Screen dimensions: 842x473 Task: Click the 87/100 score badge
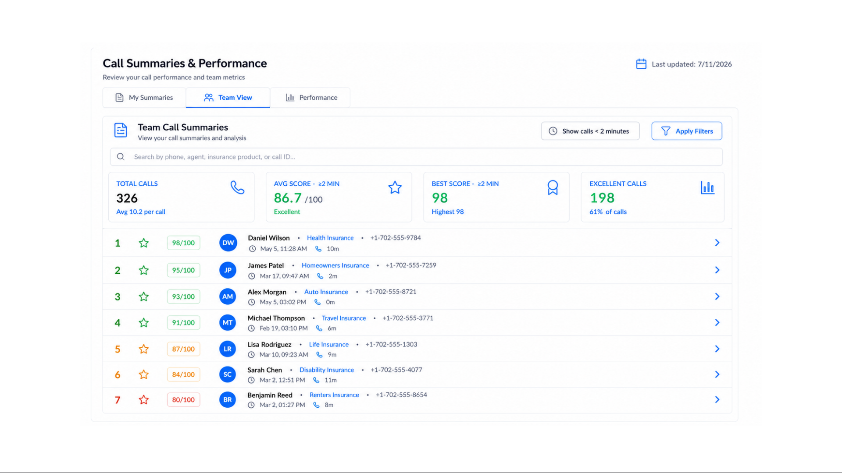pos(183,349)
